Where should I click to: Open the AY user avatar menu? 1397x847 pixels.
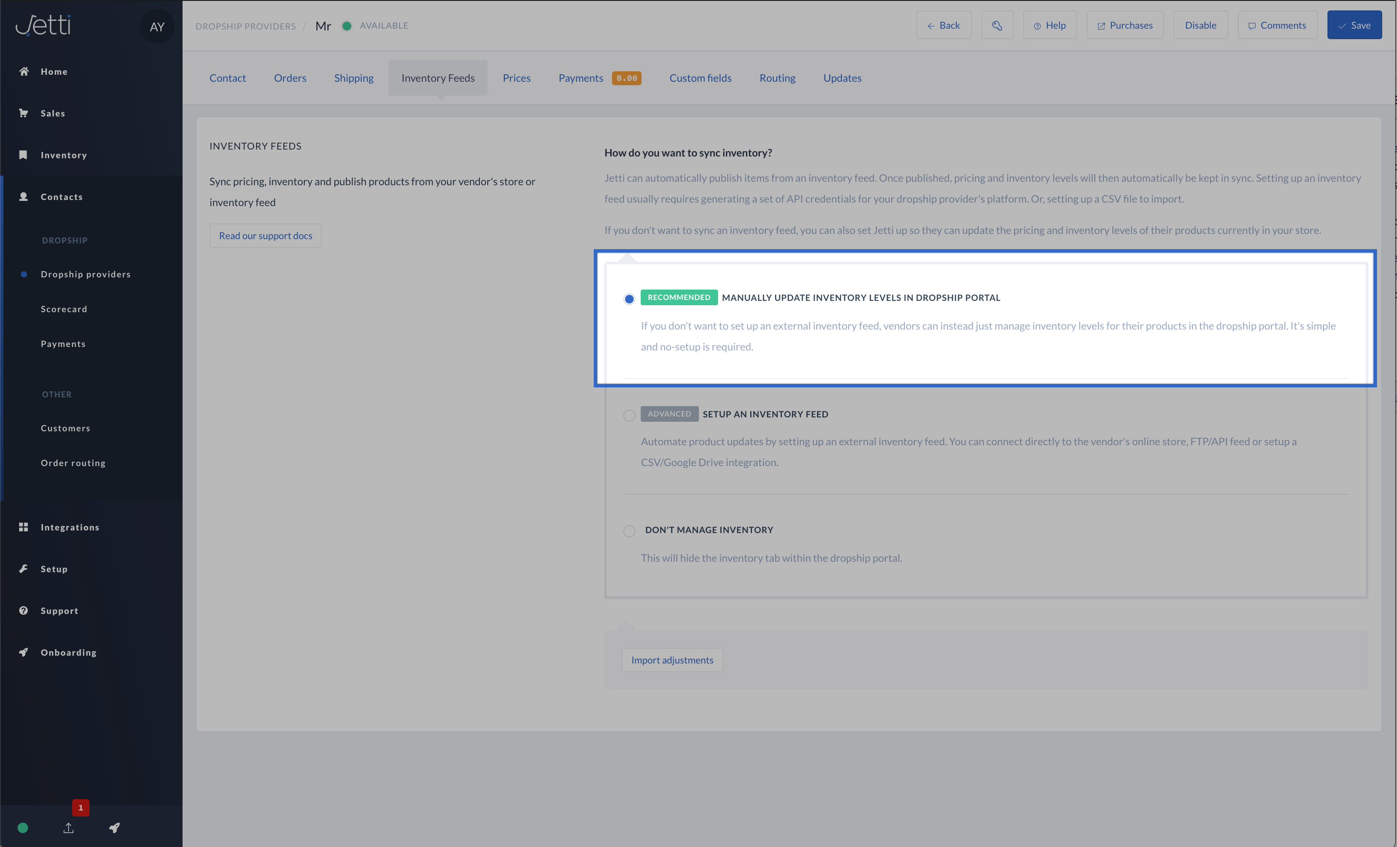(156, 27)
